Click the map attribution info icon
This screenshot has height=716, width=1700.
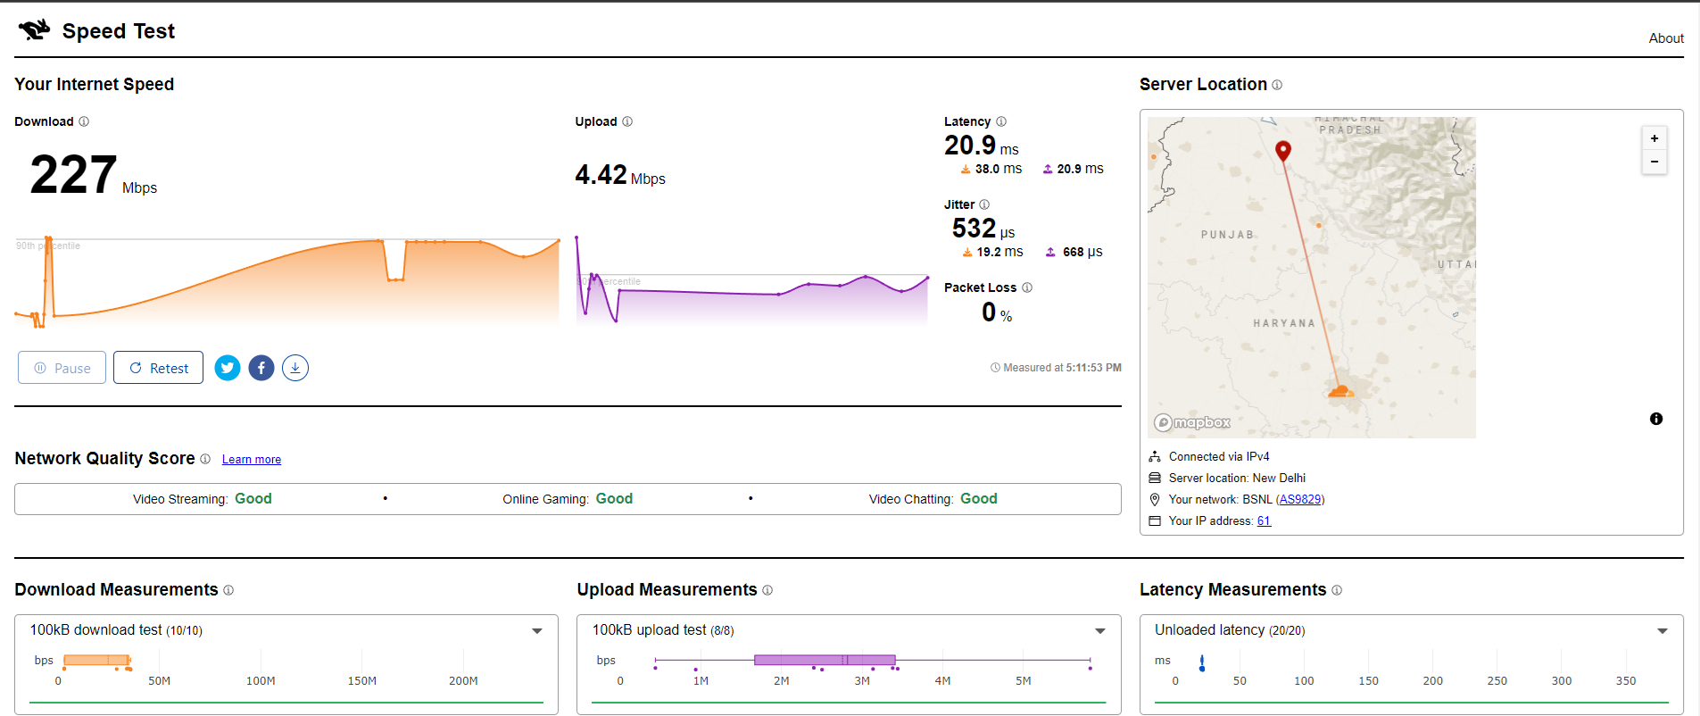[x=1656, y=419]
